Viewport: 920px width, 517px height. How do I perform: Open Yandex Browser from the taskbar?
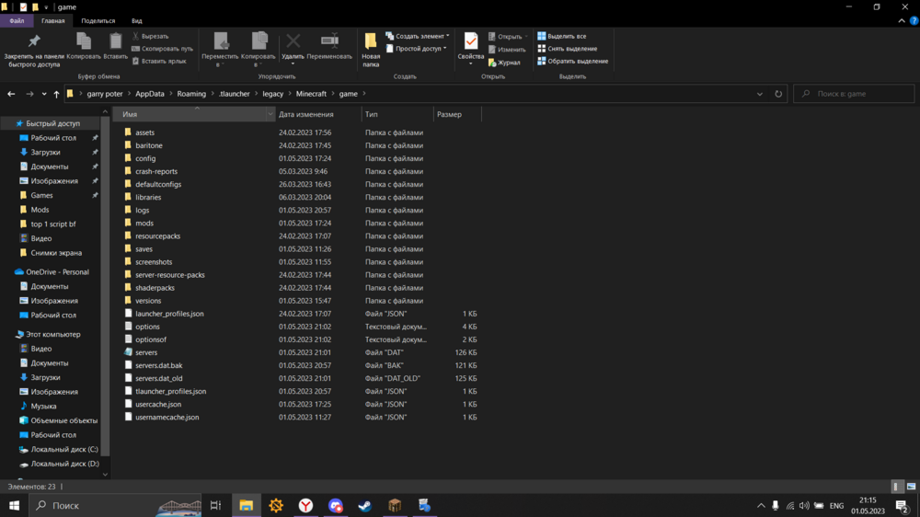tap(305, 505)
